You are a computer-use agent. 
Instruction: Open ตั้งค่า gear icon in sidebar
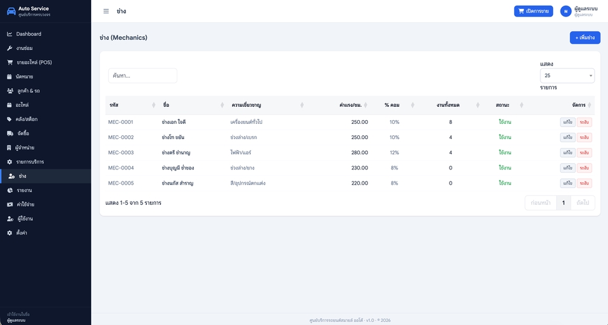9,233
